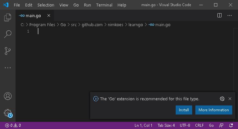Open the Run menu

87,5
